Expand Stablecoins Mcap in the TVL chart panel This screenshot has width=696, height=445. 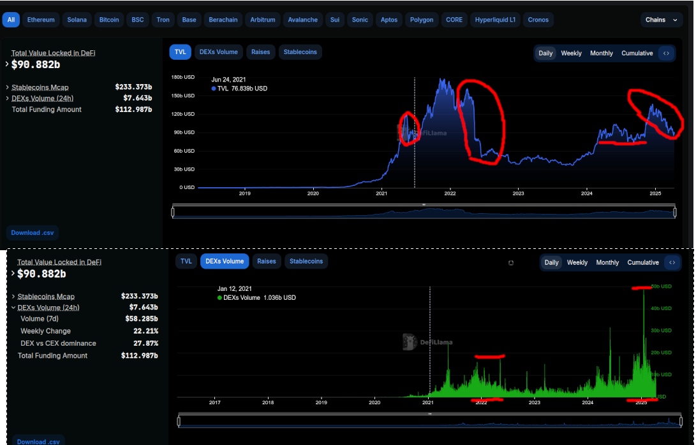point(7,87)
